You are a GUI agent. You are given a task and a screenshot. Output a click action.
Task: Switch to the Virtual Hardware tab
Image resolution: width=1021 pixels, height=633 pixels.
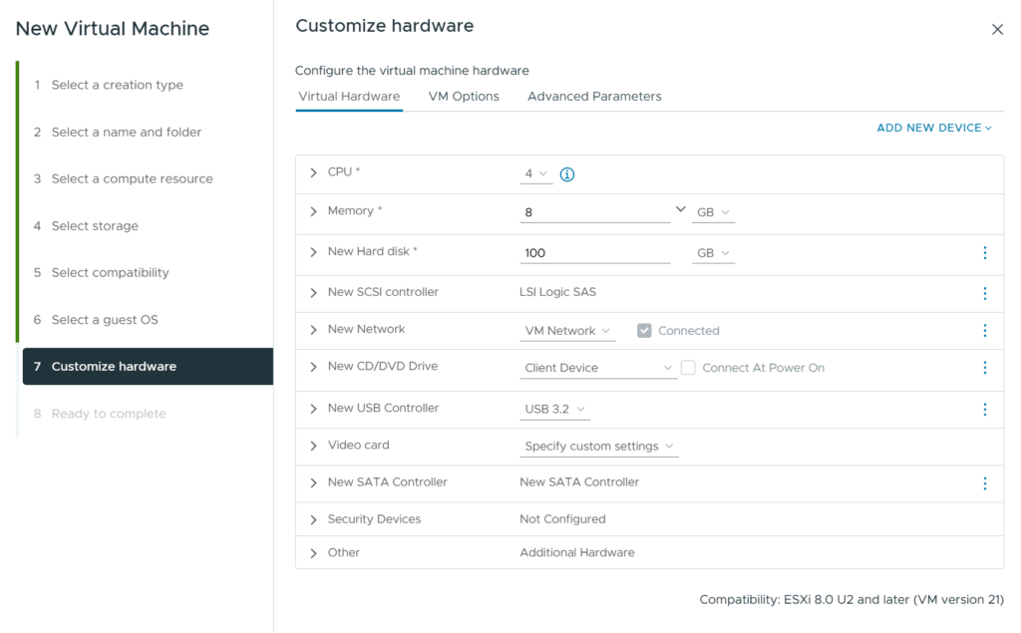349,97
